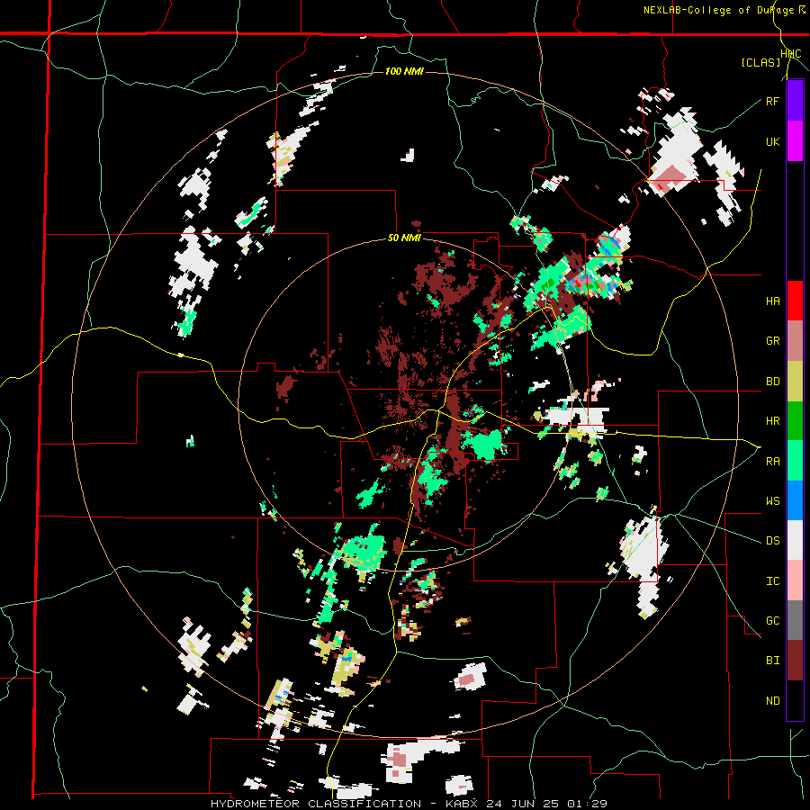810x810 pixels.
Task: Click the NEXLAB-College of DuPage title text
Action: [718, 10]
